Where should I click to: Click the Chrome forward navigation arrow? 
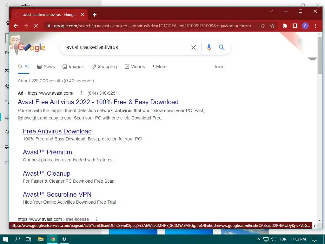pos(26,26)
